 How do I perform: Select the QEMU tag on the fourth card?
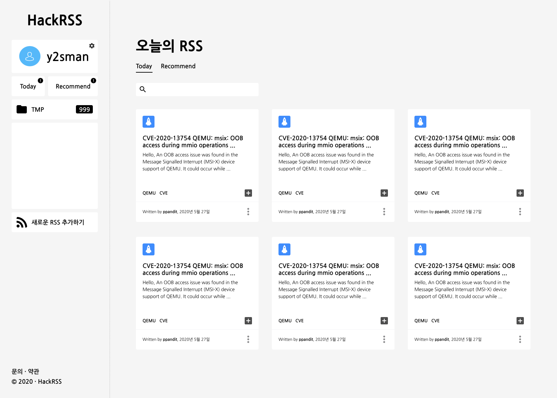click(x=149, y=321)
